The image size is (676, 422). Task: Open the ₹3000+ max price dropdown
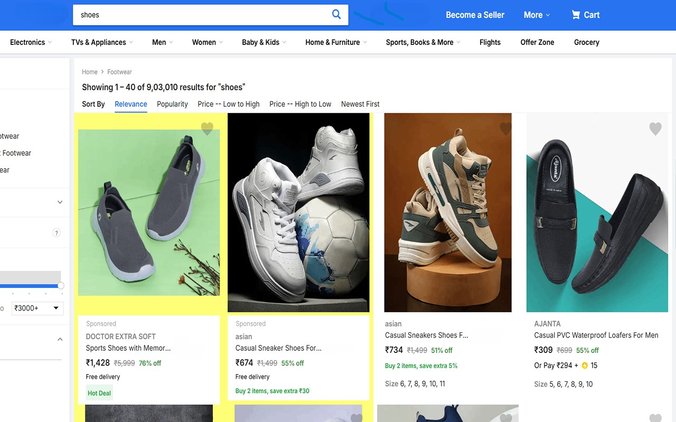37,308
